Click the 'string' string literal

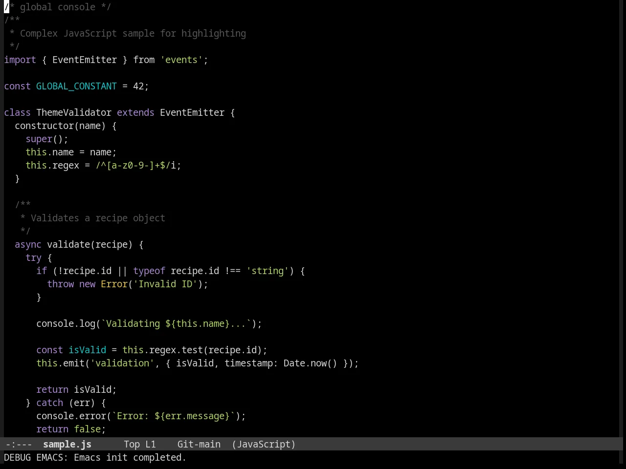point(268,271)
